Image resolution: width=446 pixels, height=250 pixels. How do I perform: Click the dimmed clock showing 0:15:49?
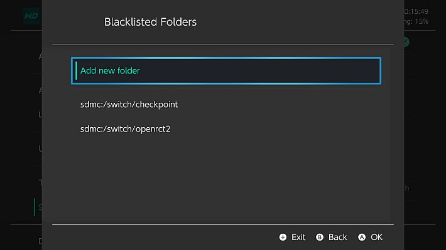(416, 11)
